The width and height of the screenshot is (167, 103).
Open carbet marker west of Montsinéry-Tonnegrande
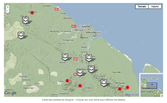click(21, 35)
